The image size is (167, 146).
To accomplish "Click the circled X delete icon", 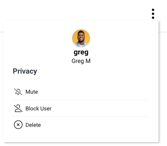I will tap(18, 125).
